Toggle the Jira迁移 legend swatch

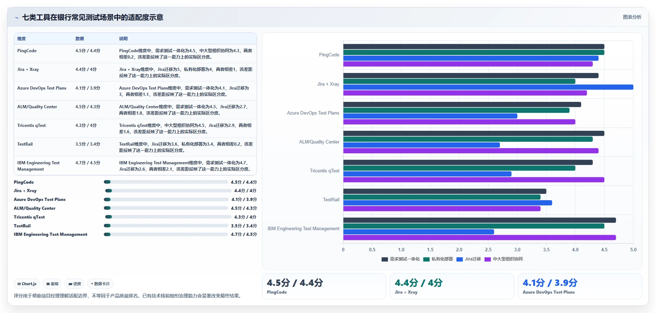pos(459,259)
